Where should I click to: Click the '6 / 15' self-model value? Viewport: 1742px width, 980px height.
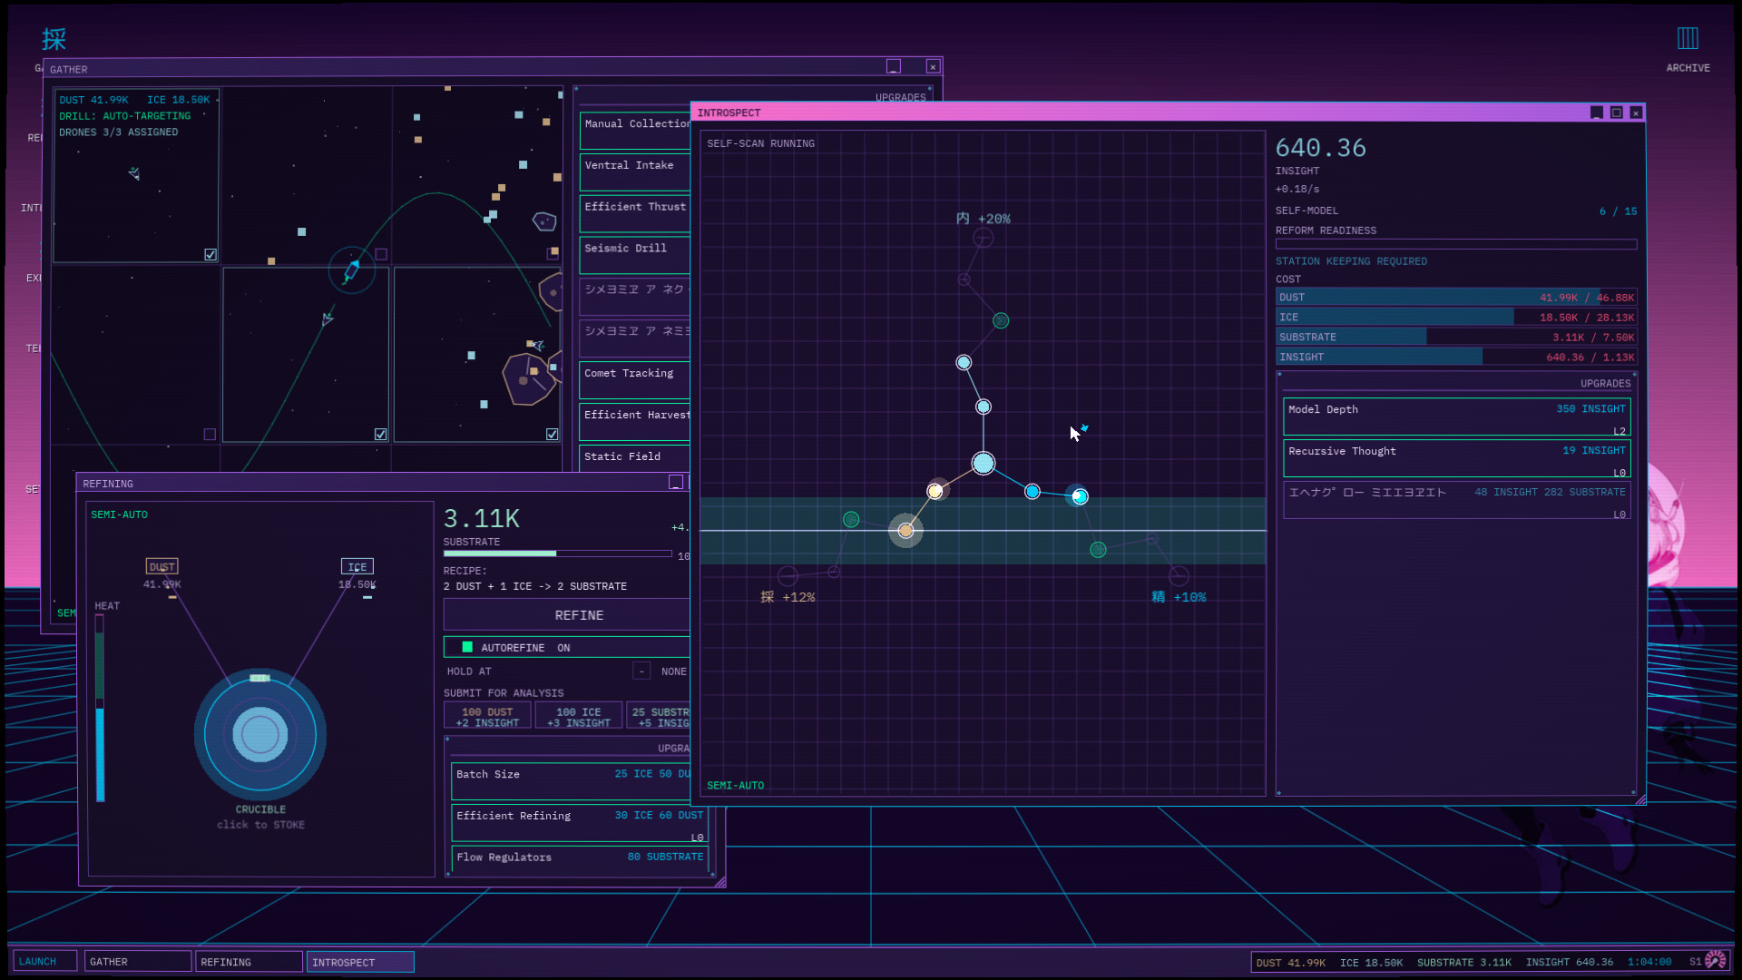tap(1618, 211)
